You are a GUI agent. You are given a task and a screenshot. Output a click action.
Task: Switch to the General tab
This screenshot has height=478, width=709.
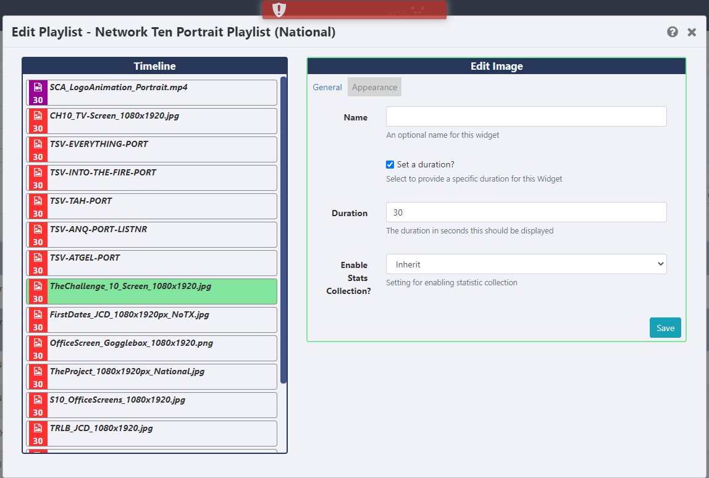coord(327,87)
